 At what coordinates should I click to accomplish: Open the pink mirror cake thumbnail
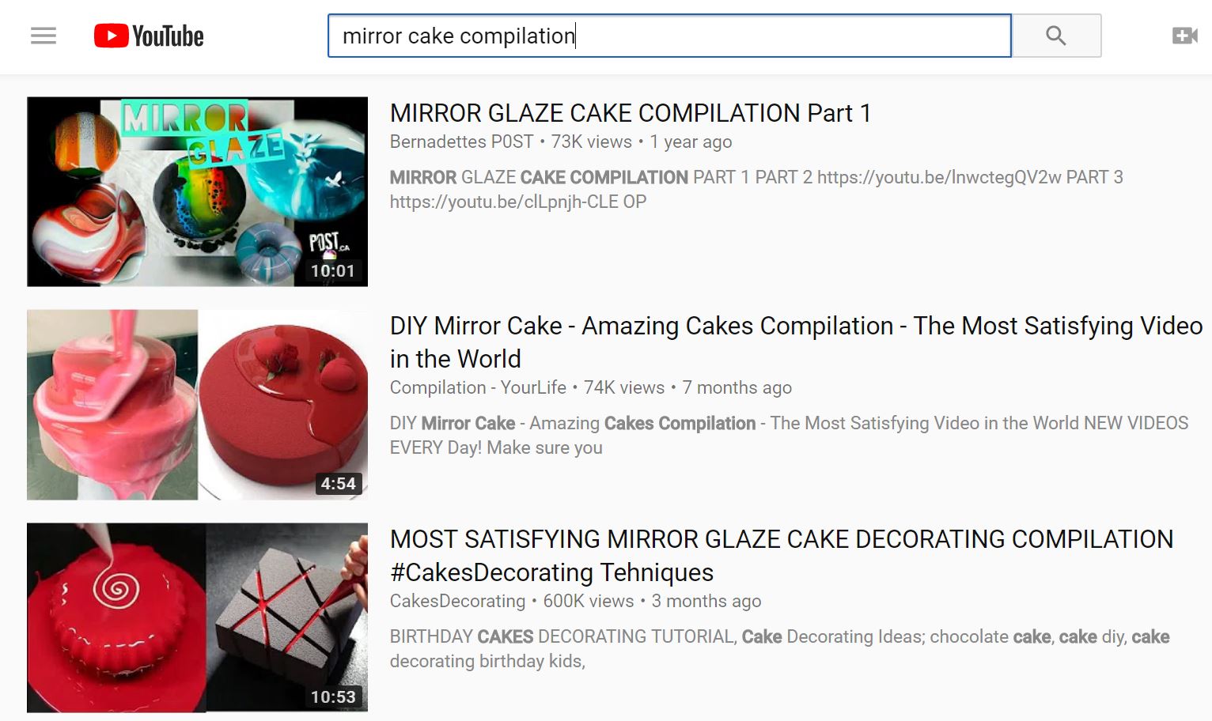click(x=197, y=405)
